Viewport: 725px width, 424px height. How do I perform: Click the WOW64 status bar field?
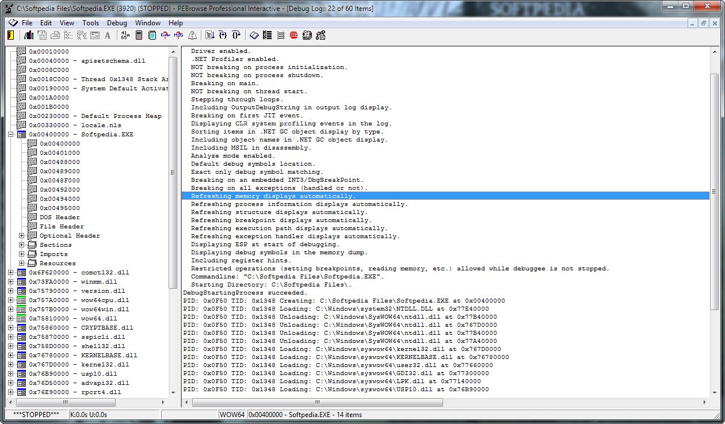click(x=232, y=415)
